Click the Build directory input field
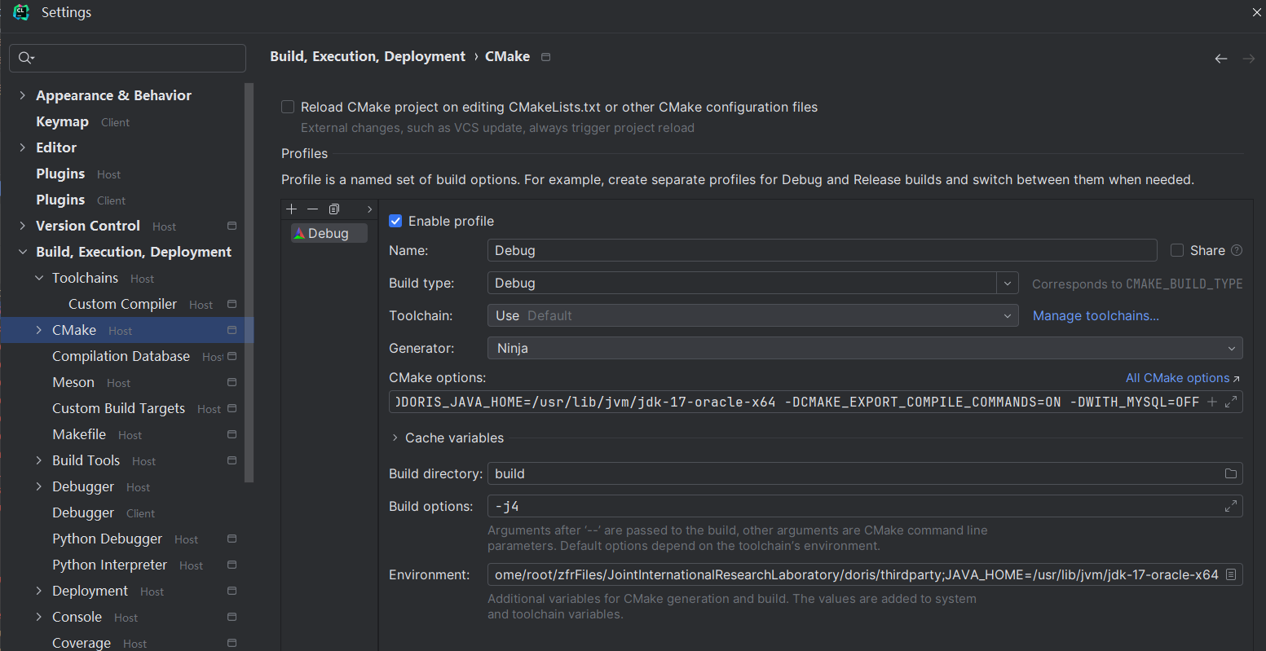Image resolution: width=1266 pixels, height=651 pixels. [x=865, y=473]
